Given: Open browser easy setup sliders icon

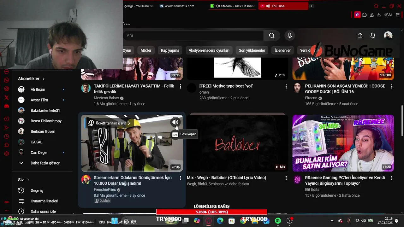Looking at the screenshot, I should pyautogui.click(x=398, y=15).
